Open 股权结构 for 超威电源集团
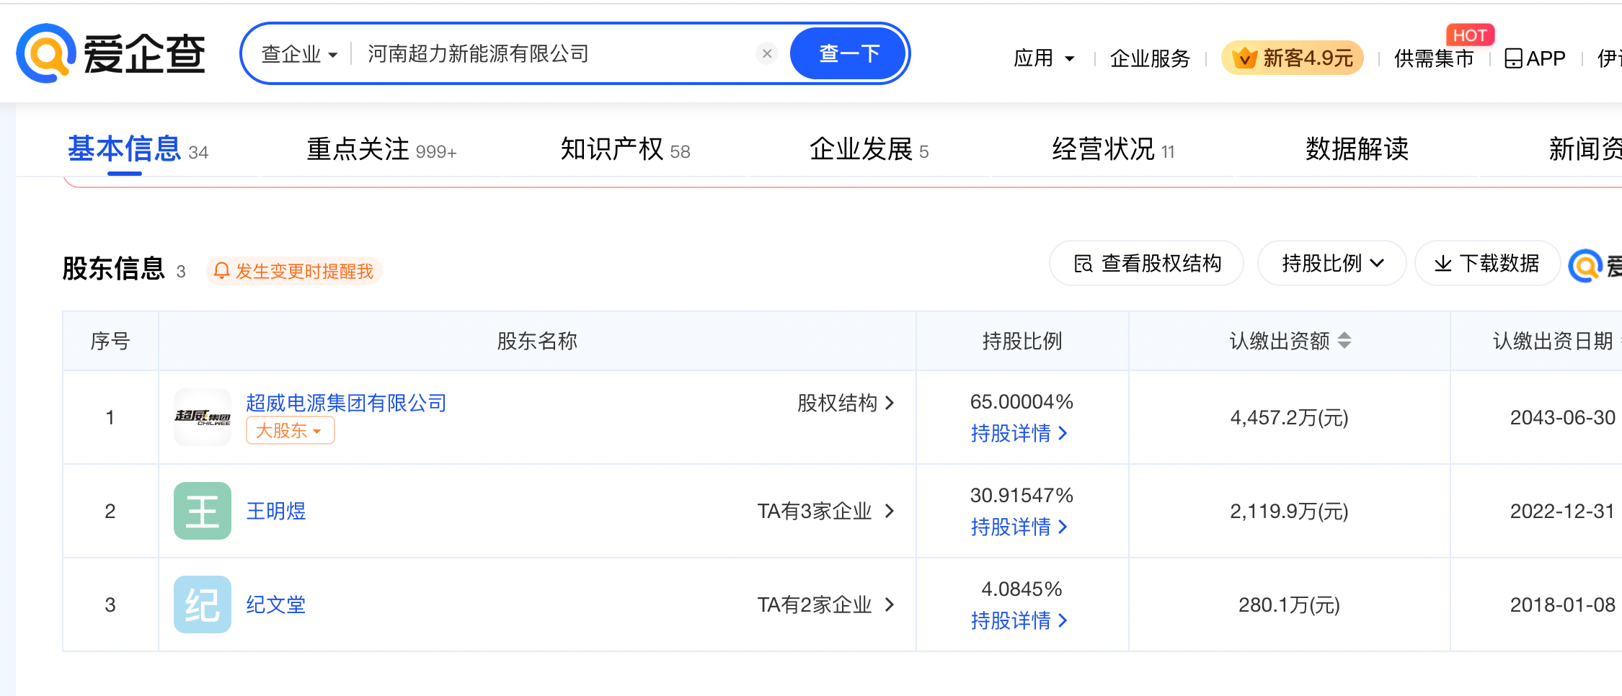The height and width of the screenshot is (696, 1622). pyautogui.click(x=846, y=403)
